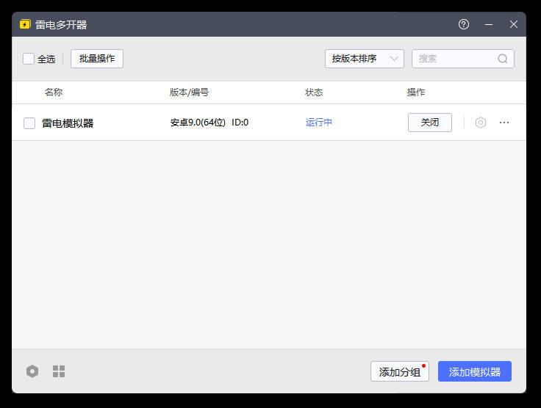This screenshot has width=541, height=408.
Task: Minimize the 雷电多开器 window
Action: pyautogui.click(x=489, y=24)
